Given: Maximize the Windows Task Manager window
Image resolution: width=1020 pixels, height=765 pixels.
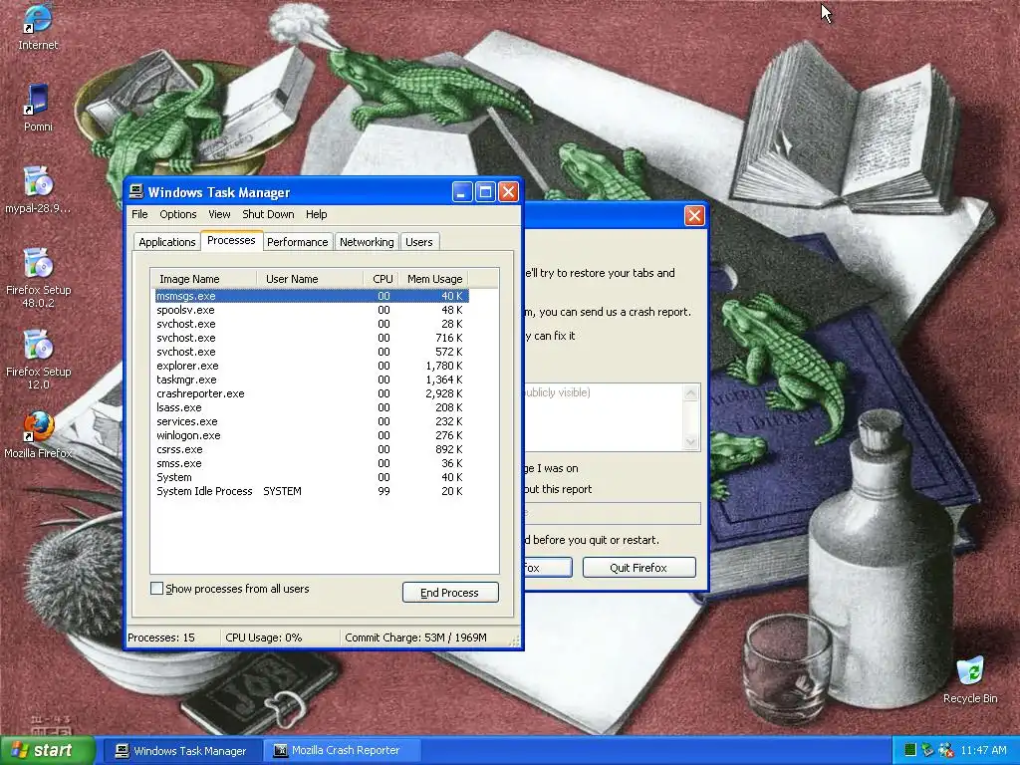Looking at the screenshot, I should [x=485, y=192].
